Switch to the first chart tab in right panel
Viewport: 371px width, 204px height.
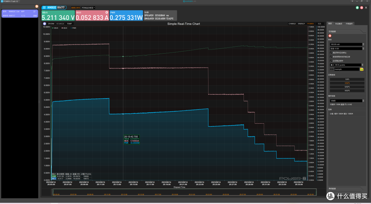point(330,24)
